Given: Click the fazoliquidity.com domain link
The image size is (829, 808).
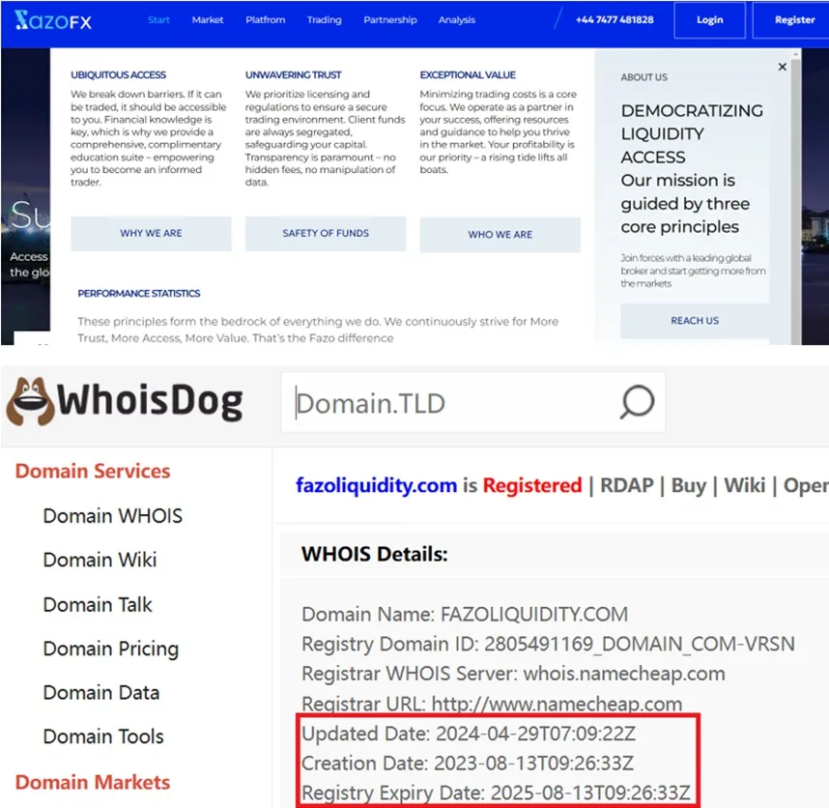Looking at the screenshot, I should click(x=376, y=485).
